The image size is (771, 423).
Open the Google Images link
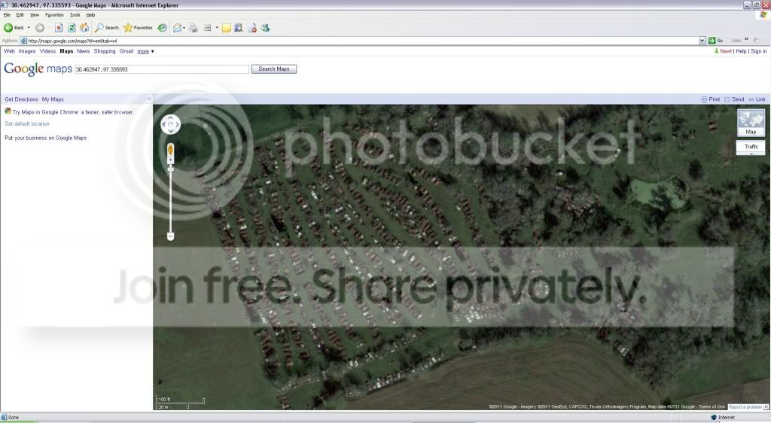click(x=27, y=51)
